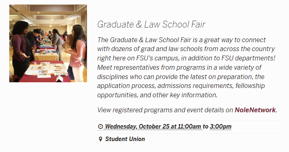Click the tan tablecloth table in photo background
Screen dimensions: 289x152
point(46,57)
